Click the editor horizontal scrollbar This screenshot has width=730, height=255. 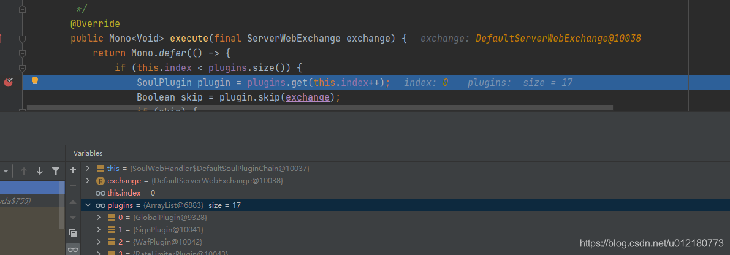[320, 108]
